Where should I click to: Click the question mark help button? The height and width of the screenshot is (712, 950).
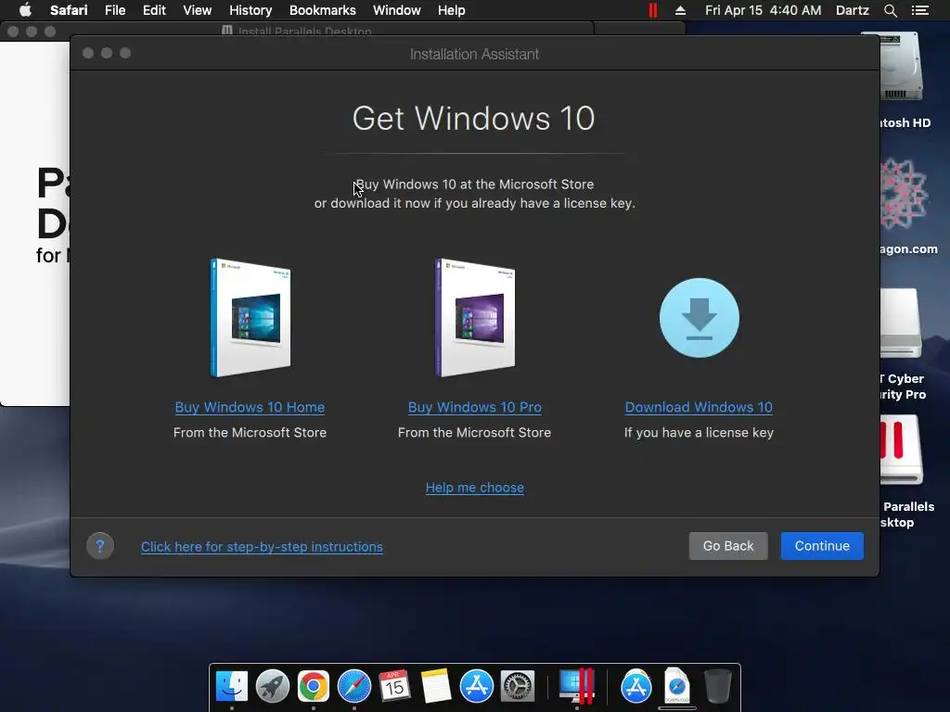[x=100, y=546]
